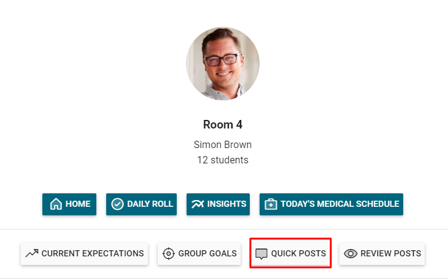The height and width of the screenshot is (279, 448).
Task: Click the speech bubble icon for Quick Posts
Action: (261, 253)
